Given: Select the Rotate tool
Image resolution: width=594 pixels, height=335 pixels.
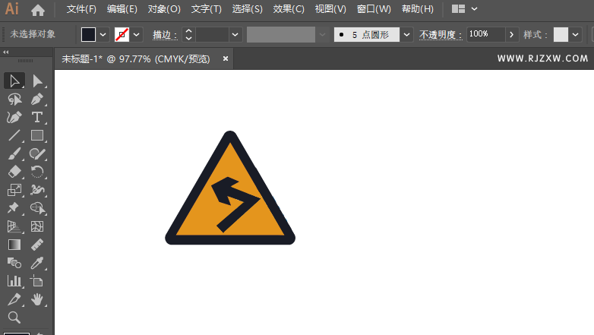Looking at the screenshot, I should pos(37,172).
